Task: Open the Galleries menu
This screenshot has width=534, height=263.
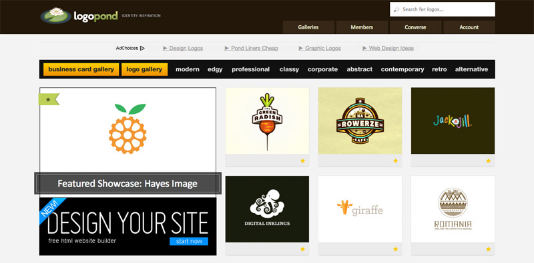Action: coord(308,27)
